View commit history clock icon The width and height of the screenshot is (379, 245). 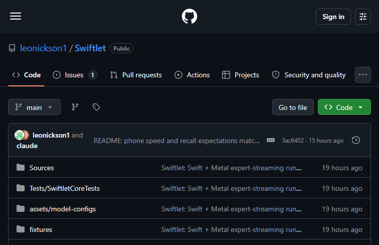(356, 140)
